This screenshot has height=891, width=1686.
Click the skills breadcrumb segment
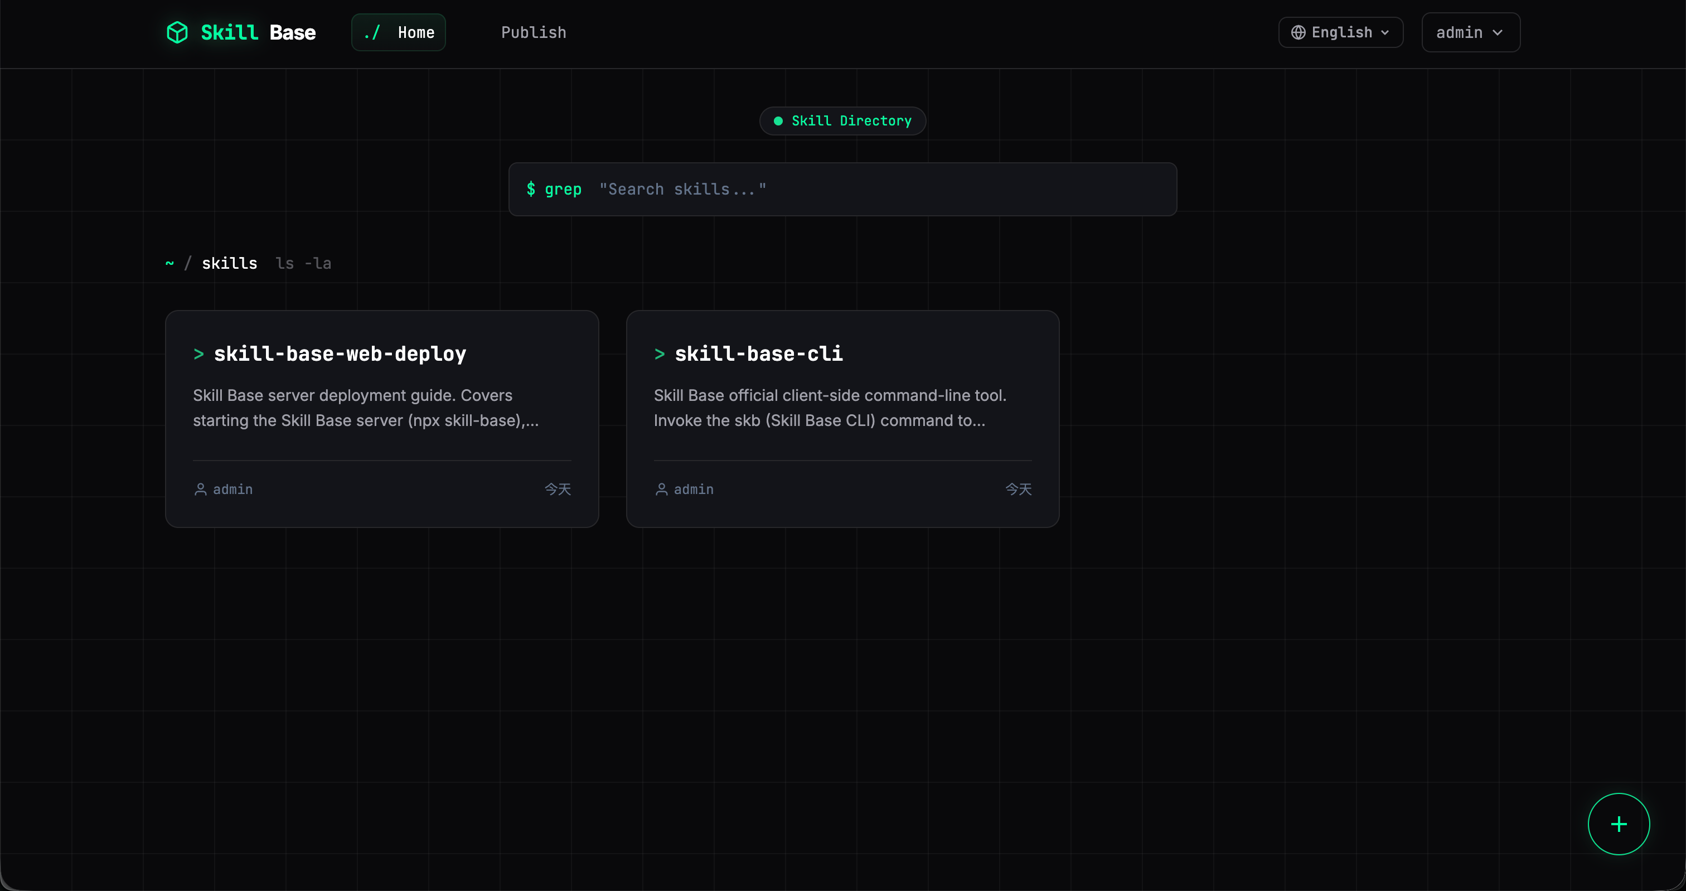click(x=229, y=263)
